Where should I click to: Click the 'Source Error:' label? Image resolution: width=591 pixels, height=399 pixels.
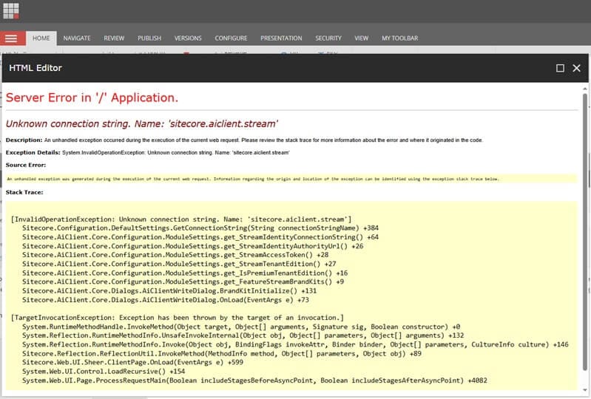26,165
